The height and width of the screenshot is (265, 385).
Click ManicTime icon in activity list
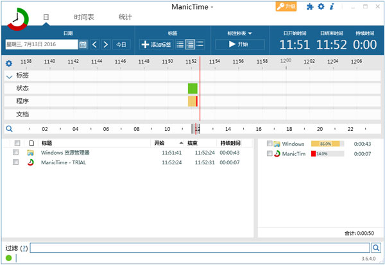click(x=30, y=162)
